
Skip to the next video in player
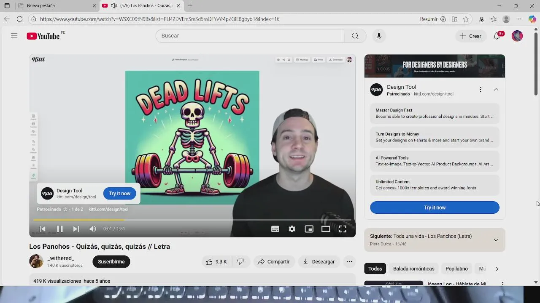point(76,229)
